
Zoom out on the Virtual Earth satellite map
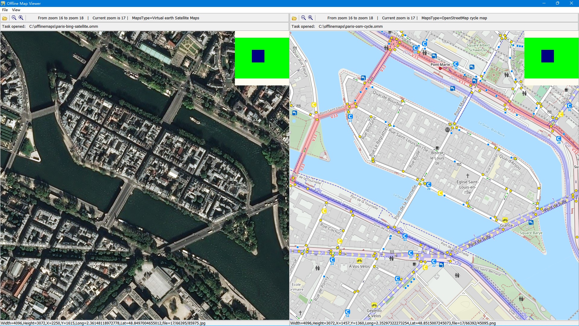click(13, 18)
